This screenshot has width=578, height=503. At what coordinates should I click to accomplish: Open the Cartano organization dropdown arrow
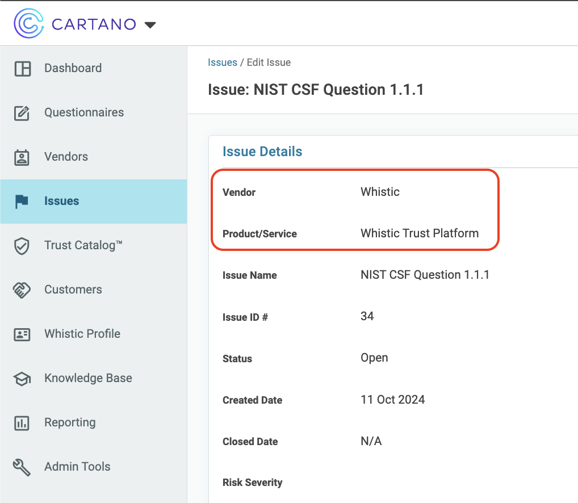pos(150,25)
